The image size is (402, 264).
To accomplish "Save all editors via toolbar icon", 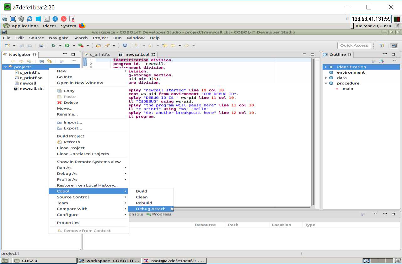I will pos(30,45).
